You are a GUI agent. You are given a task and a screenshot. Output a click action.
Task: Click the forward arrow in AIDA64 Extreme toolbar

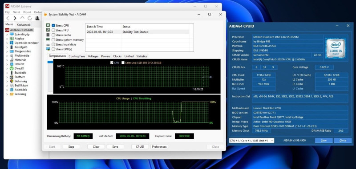(x=15, y=18)
